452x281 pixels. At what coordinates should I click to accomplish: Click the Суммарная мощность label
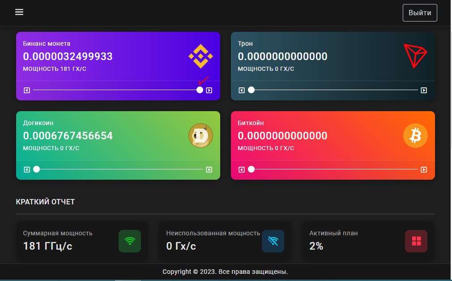pyautogui.click(x=58, y=233)
